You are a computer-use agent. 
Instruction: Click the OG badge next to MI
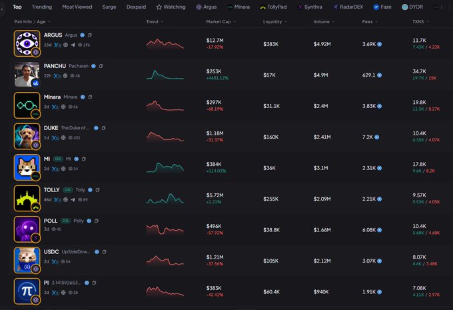(x=58, y=159)
